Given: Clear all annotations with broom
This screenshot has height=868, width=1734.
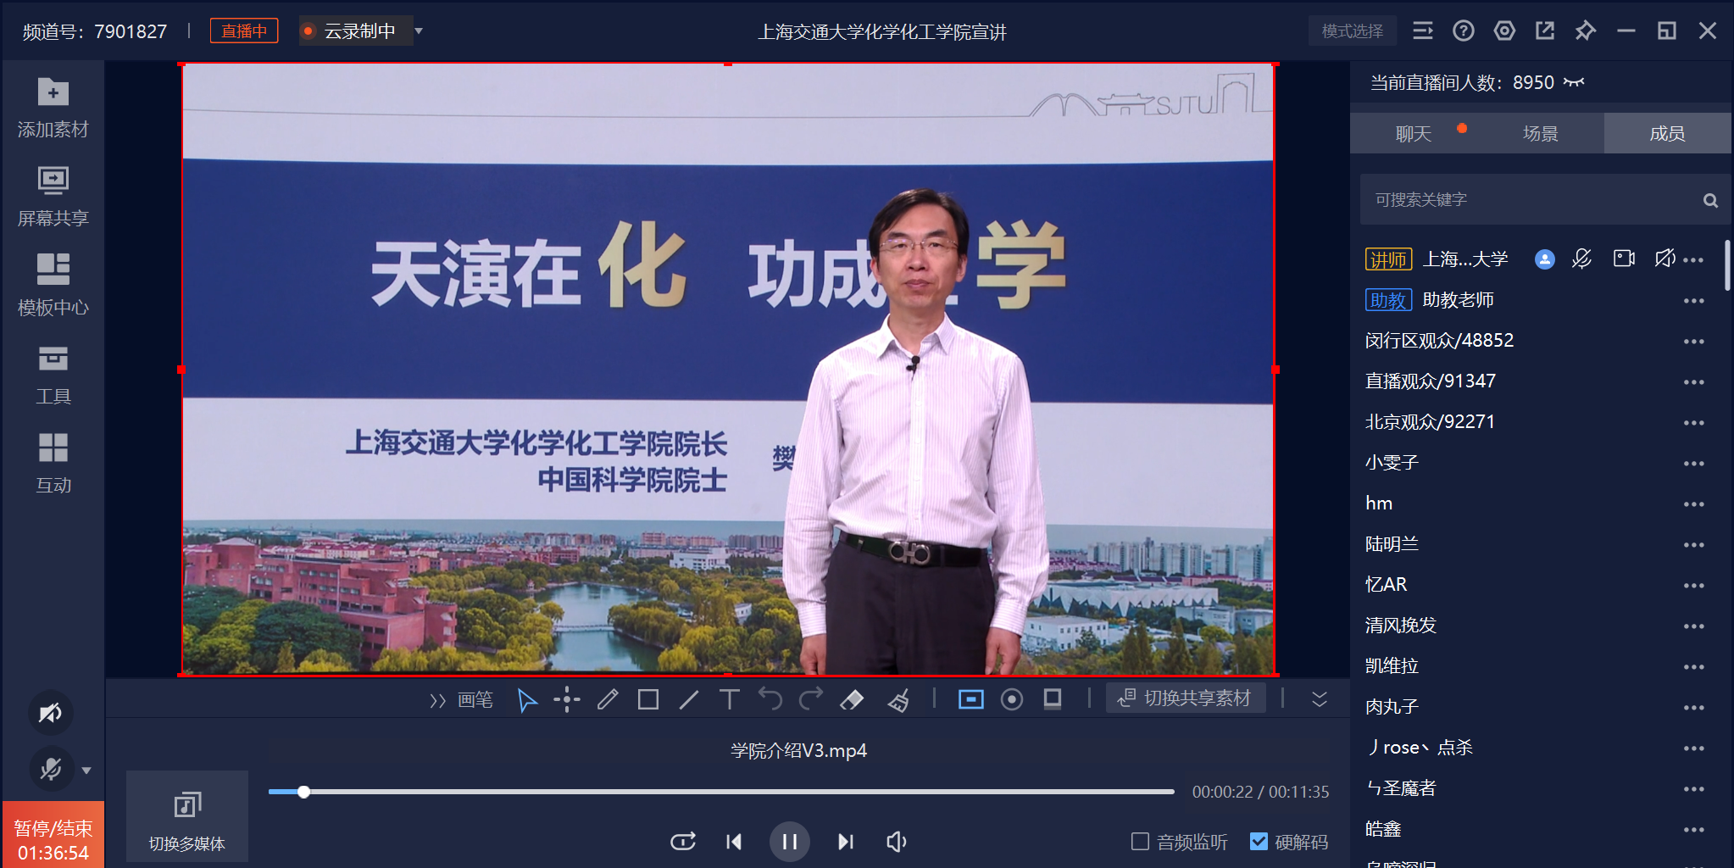Looking at the screenshot, I should pyautogui.click(x=898, y=700).
